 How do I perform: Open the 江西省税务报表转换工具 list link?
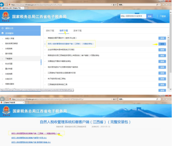coord(57,84)
